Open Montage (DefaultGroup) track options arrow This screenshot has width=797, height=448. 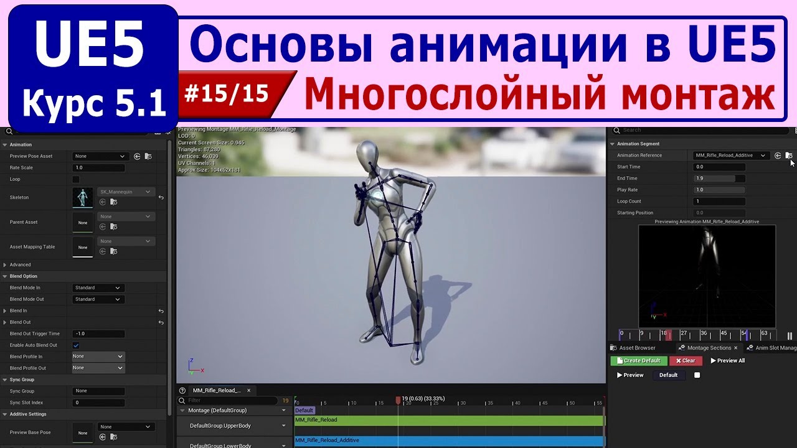[x=284, y=411]
